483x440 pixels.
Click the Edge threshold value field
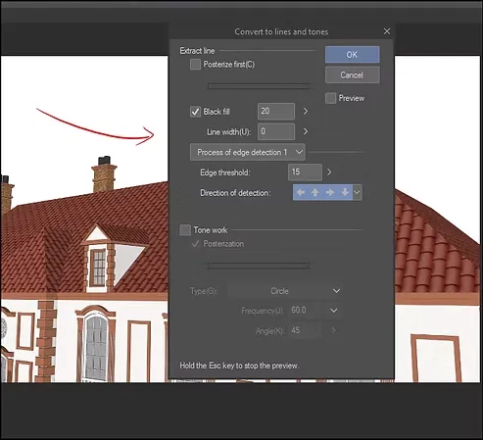click(305, 172)
